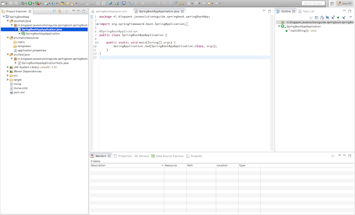Click the green Run button
This screenshot has width=355, height=215.
(30, 3)
